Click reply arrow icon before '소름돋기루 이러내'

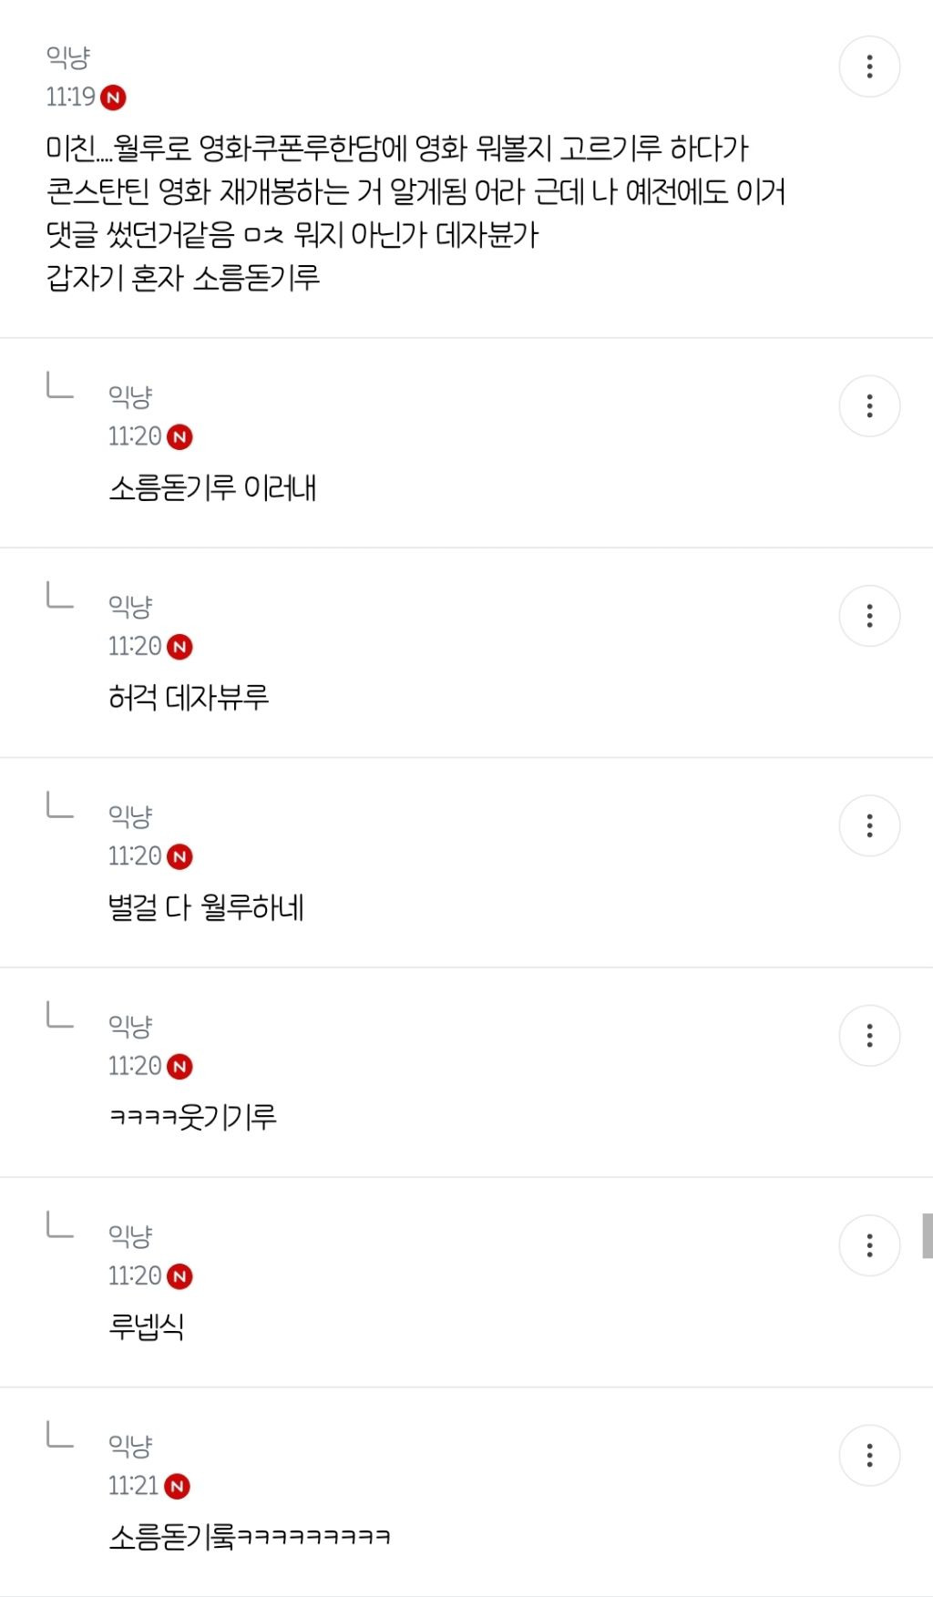tap(59, 385)
